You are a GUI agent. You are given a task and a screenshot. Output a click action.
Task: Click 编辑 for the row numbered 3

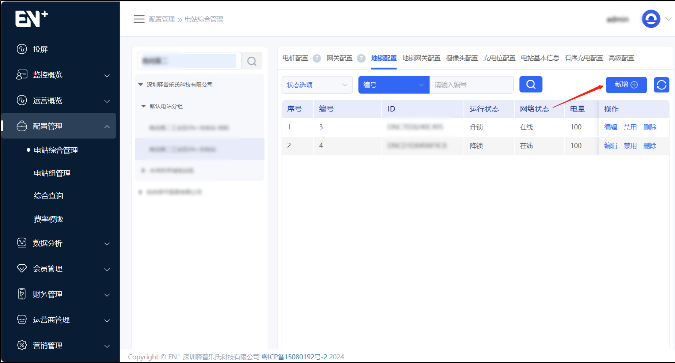click(610, 127)
